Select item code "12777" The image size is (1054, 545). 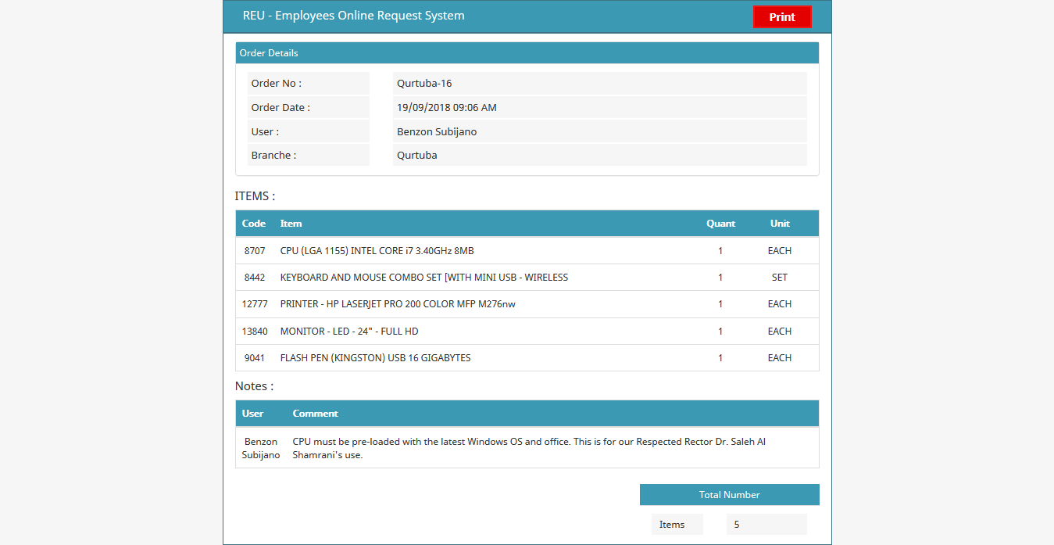pyautogui.click(x=255, y=304)
